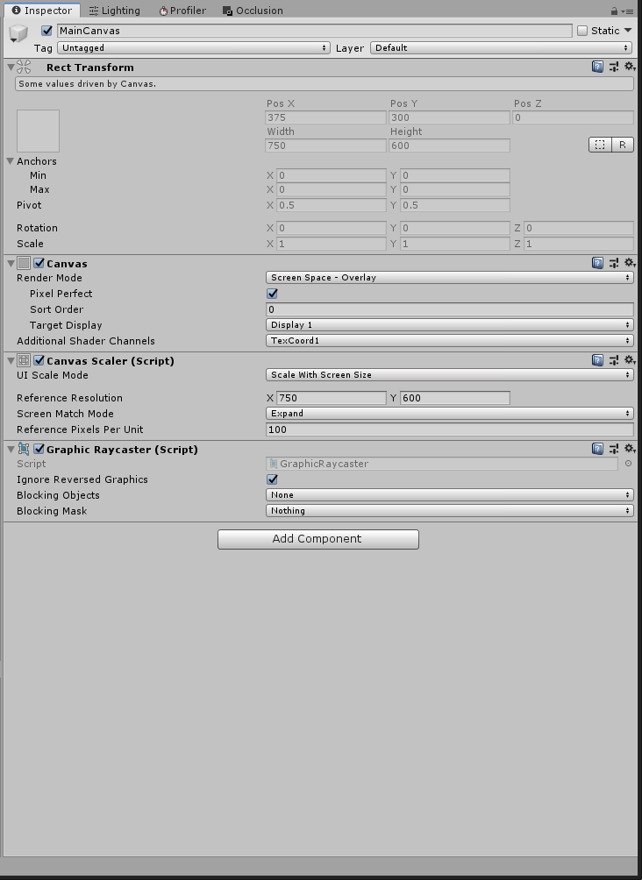Open Canvas component gear settings menu

click(x=630, y=263)
